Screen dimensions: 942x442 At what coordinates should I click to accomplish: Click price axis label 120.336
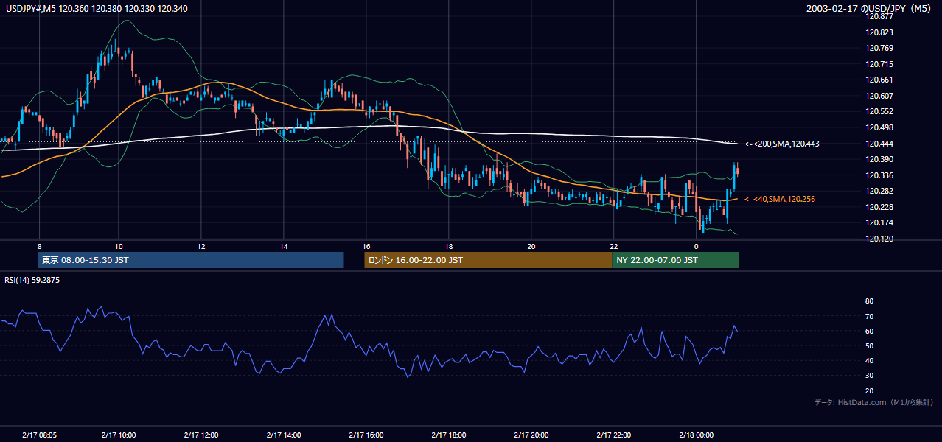pyautogui.click(x=879, y=175)
